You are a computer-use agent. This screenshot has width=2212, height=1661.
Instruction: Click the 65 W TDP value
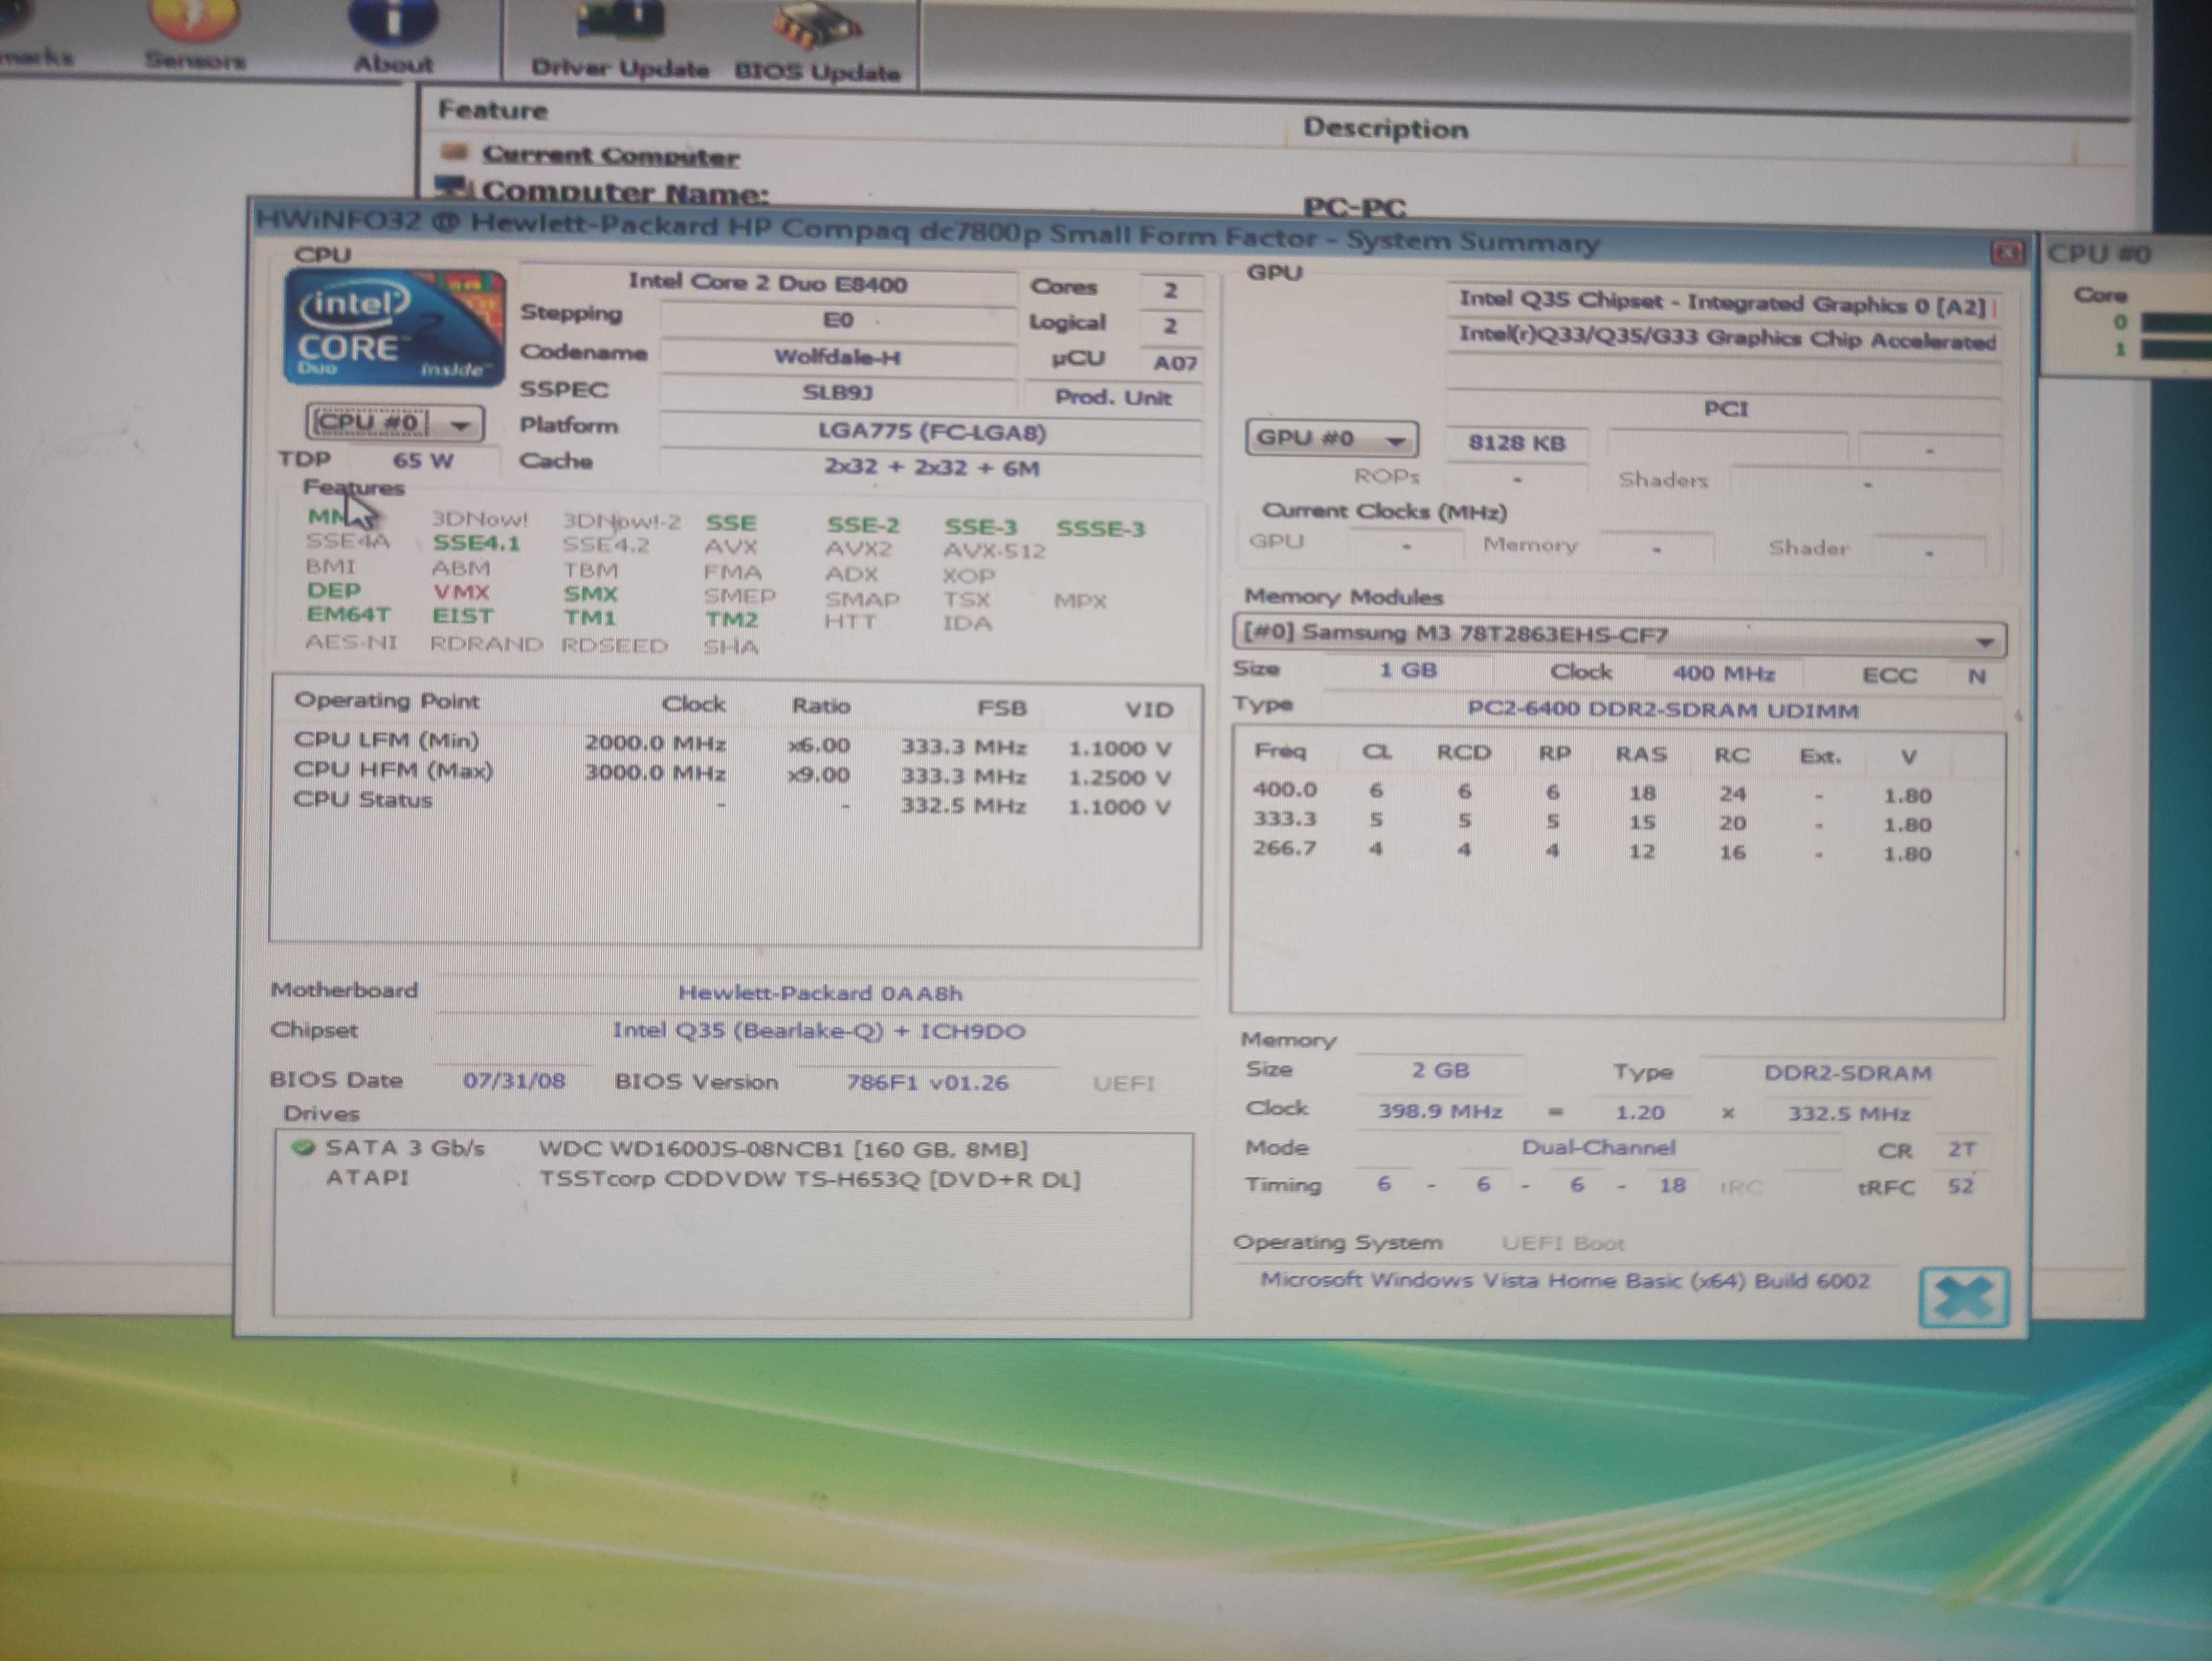tap(423, 460)
